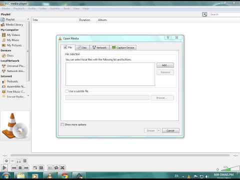The image size is (240, 180).
Task: Open Windows Explorer taskbar icon
Action: (20, 176)
